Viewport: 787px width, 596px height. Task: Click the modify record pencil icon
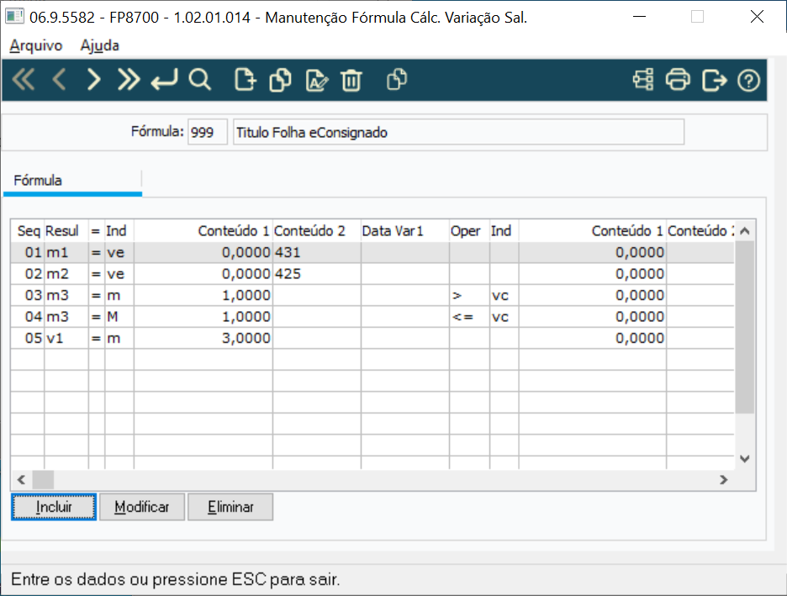click(316, 80)
